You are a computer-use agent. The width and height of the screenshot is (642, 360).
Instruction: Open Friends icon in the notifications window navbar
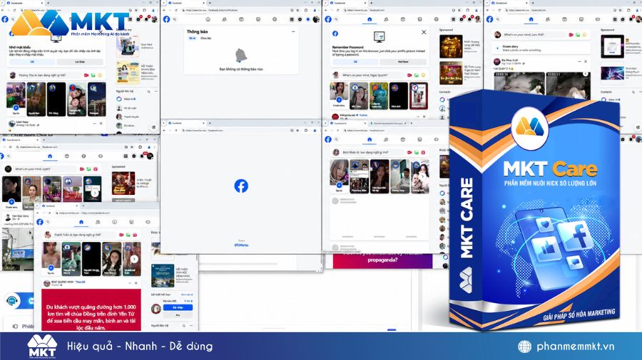coord(225,19)
